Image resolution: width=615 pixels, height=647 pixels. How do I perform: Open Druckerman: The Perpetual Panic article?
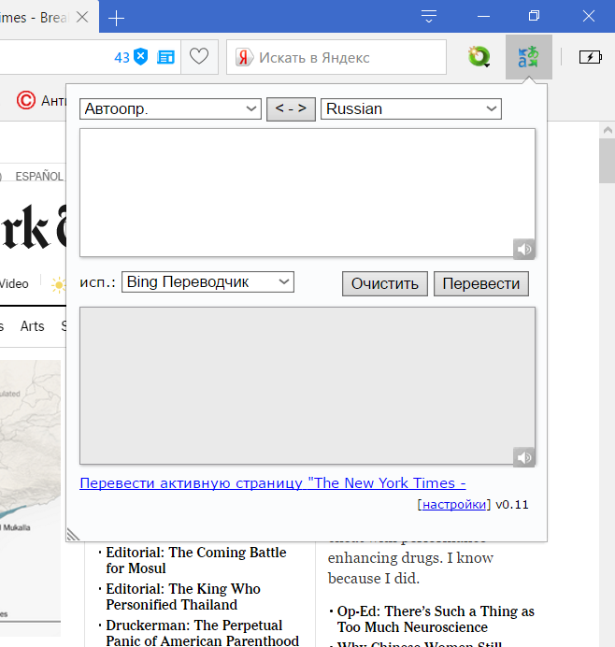pos(202,633)
